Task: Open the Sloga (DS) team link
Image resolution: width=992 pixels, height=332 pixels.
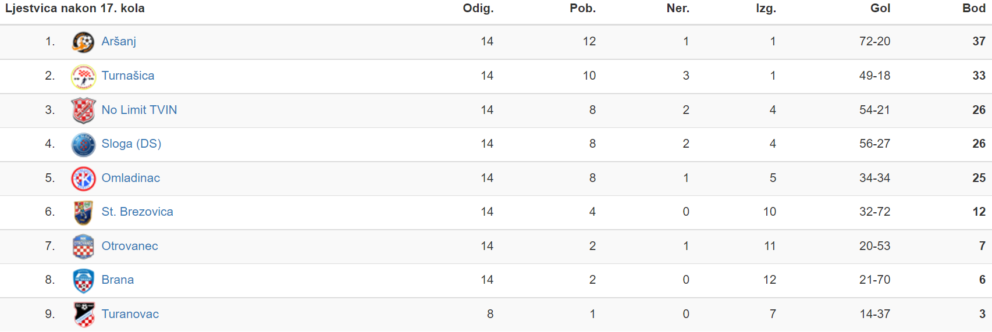Action: pos(131,144)
